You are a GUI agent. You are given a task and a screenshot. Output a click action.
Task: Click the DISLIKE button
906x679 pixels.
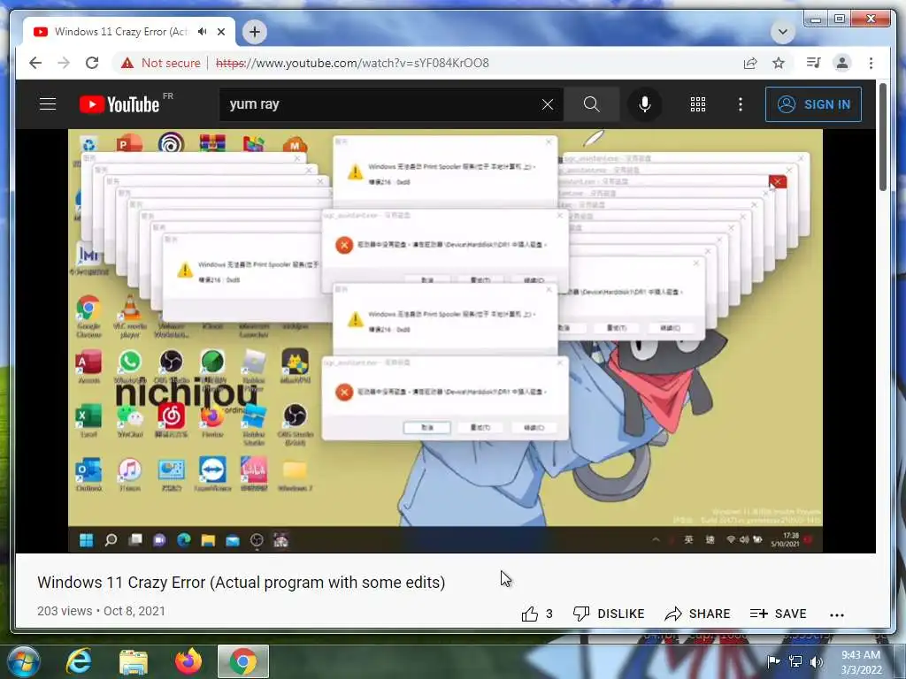608,614
